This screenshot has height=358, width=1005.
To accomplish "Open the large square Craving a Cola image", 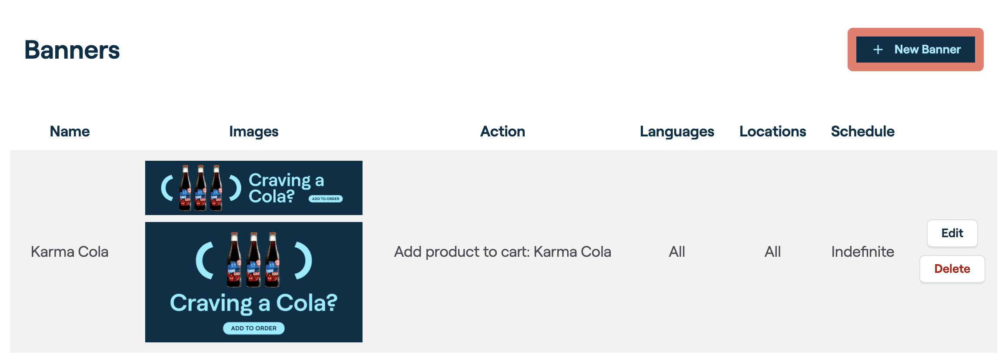I will click(x=253, y=282).
